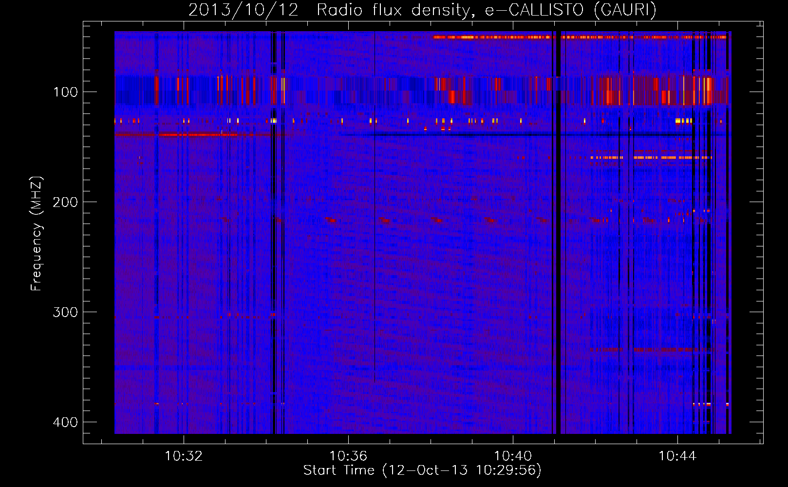Click the 400 frequency tick label
The image size is (788, 487).
pyautogui.click(x=65, y=422)
